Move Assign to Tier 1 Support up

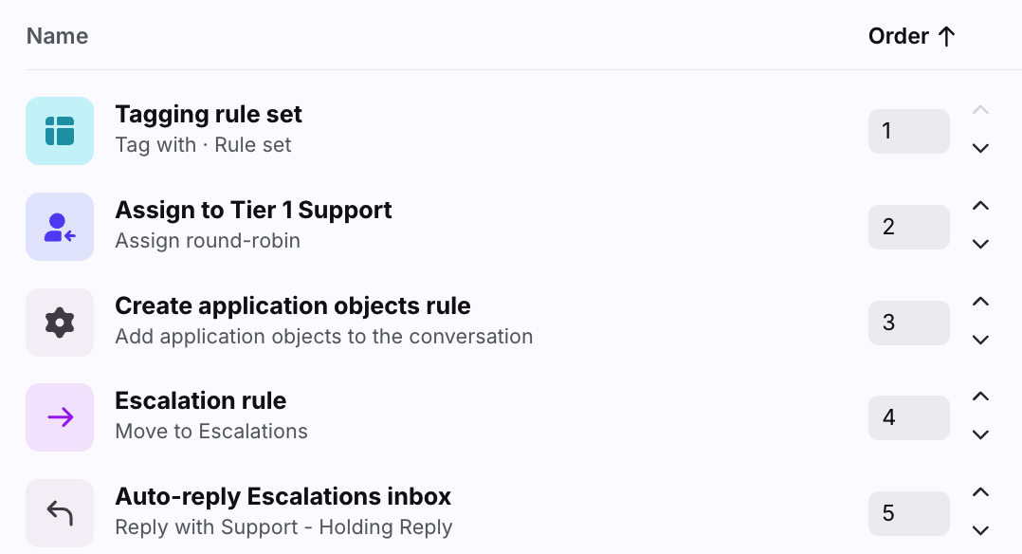(980, 206)
